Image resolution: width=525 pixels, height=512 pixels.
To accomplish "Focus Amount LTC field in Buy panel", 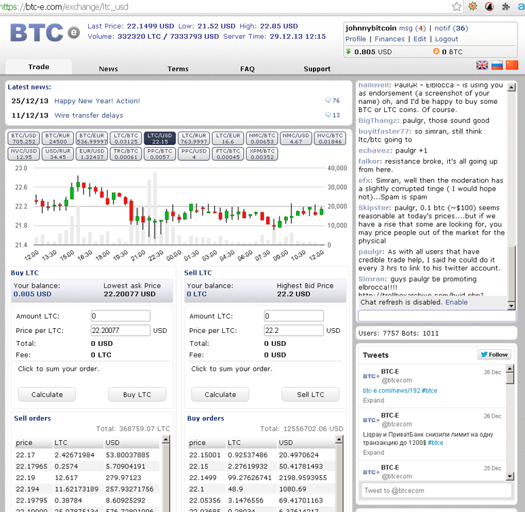I will point(121,315).
